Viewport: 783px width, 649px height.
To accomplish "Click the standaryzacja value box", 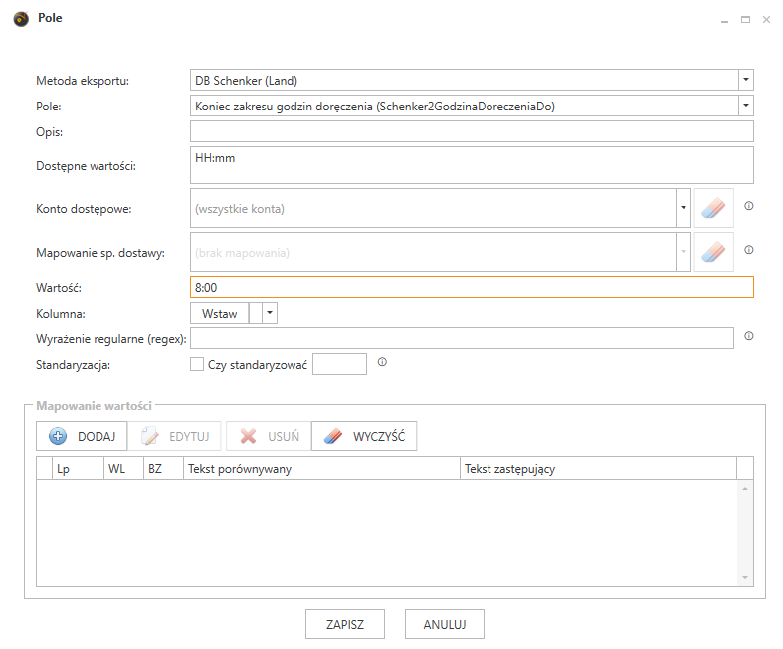I will (339, 364).
